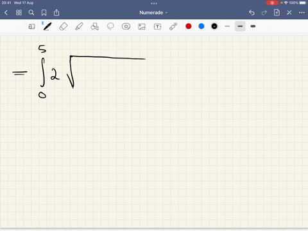308x231 pixels.
Task: Open the thumbnail grid view
Action: coord(19,13)
